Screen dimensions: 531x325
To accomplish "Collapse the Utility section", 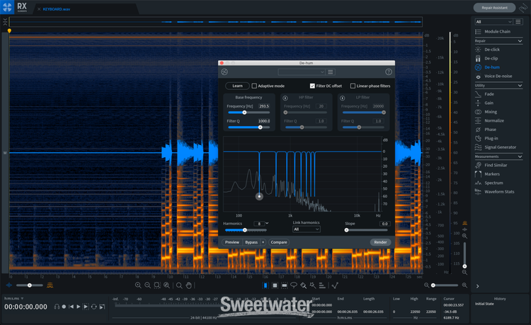I will pos(520,86).
